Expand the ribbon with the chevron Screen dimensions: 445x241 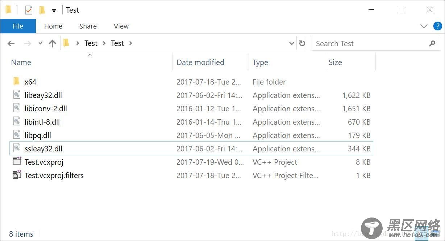424,26
